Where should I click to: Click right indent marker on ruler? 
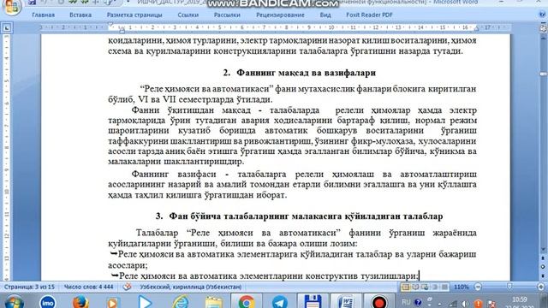tap(476, 29)
